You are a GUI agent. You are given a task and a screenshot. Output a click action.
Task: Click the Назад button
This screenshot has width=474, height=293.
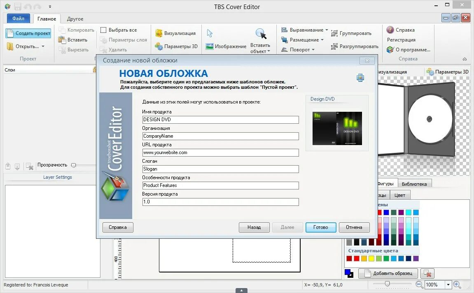point(254,227)
